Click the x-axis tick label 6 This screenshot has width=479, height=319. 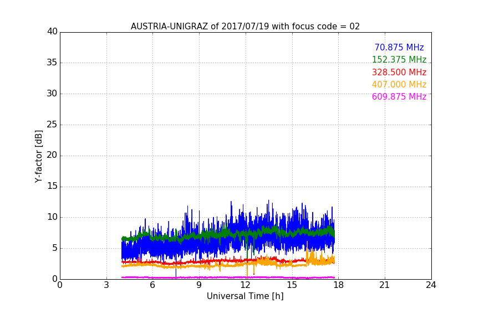coord(153,285)
